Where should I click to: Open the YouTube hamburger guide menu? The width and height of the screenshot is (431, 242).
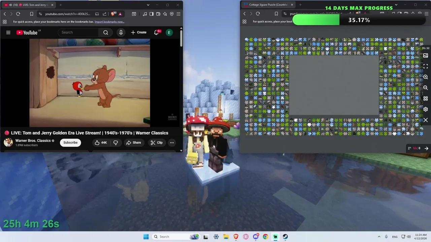(x=8, y=33)
